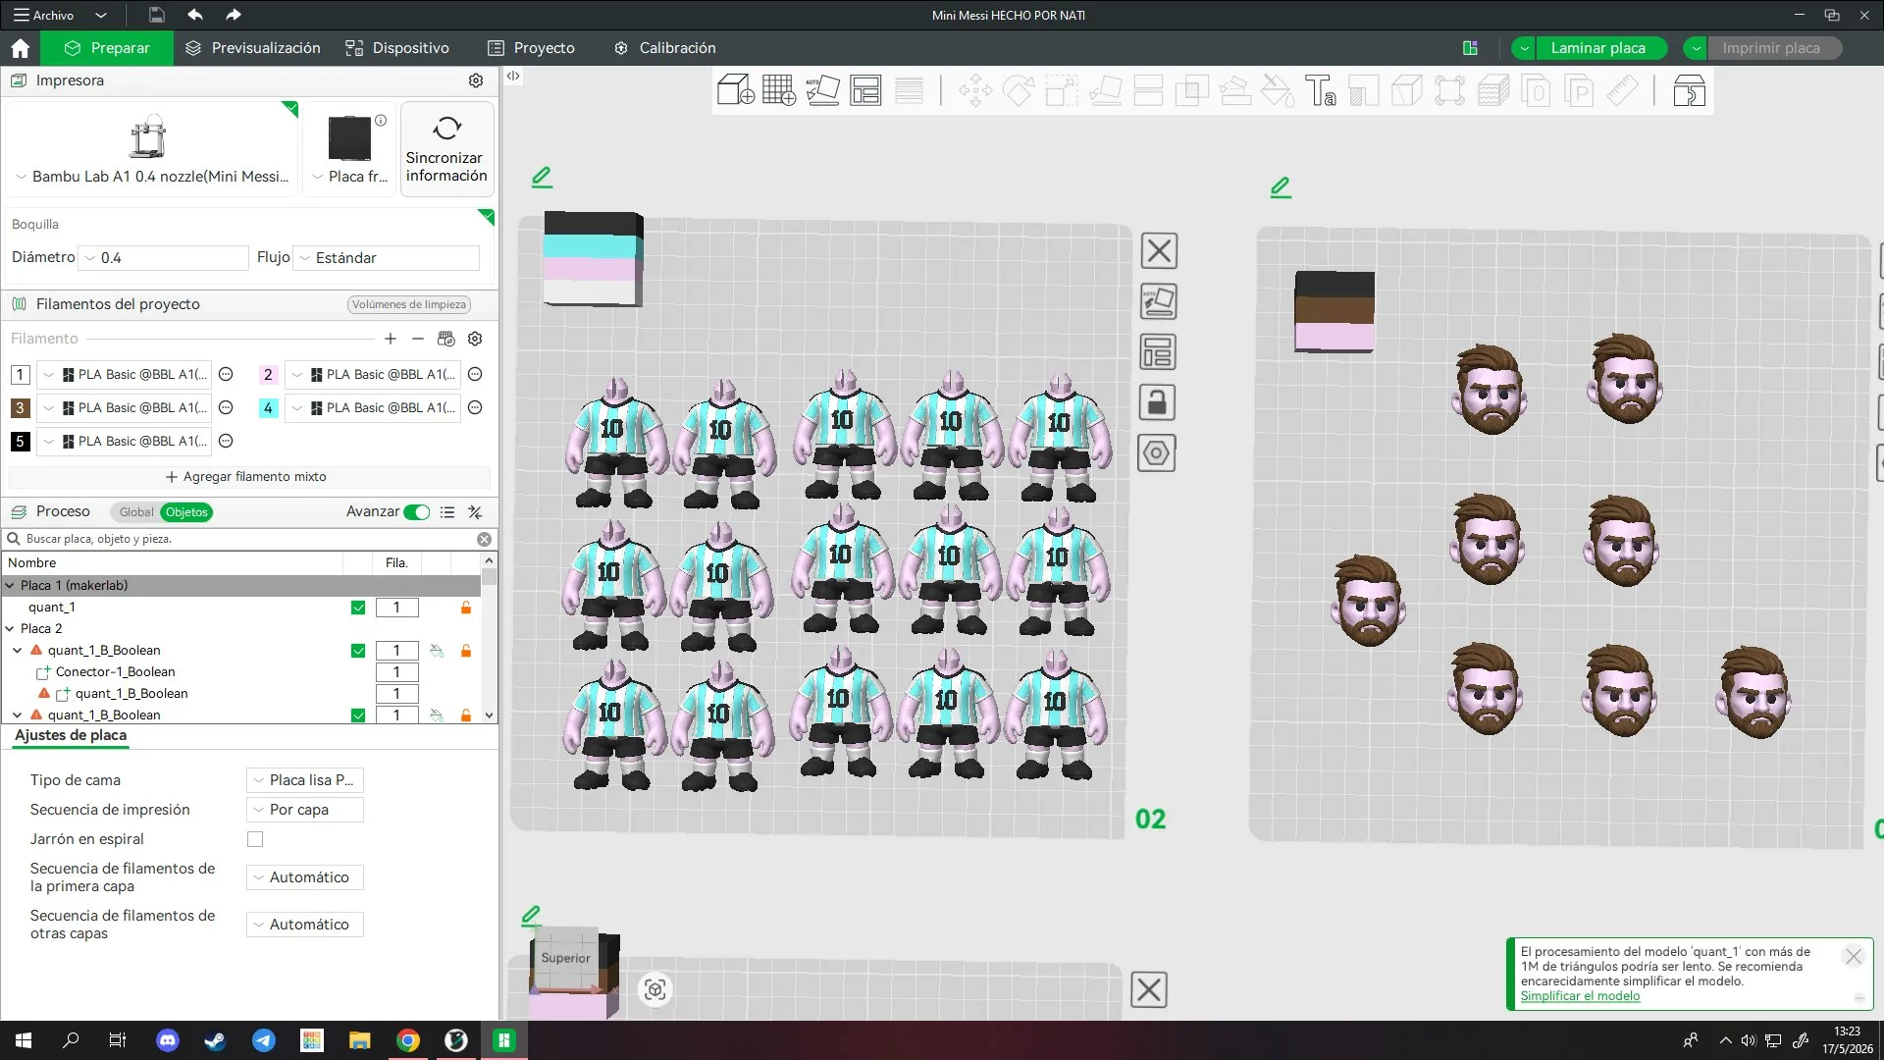
Task: Select the Scale tool in the top toolbar
Action: click(x=1062, y=90)
